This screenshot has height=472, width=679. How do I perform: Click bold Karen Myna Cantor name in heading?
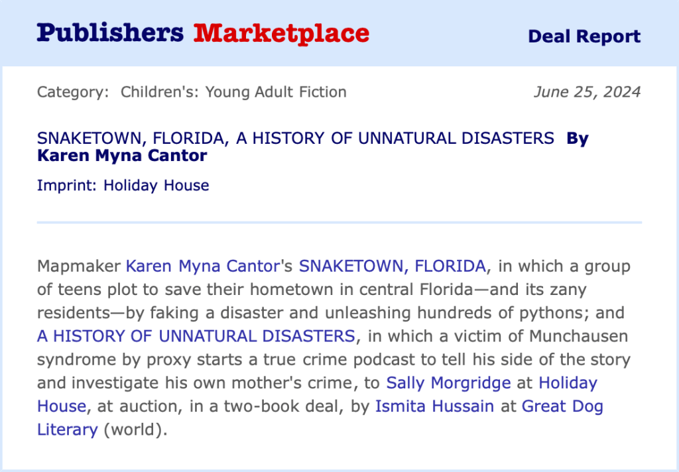(x=123, y=156)
